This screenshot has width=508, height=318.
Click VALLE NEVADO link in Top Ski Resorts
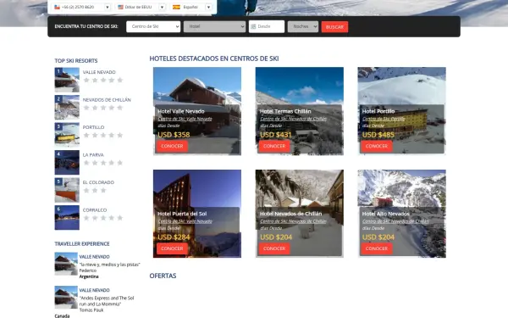click(x=99, y=72)
